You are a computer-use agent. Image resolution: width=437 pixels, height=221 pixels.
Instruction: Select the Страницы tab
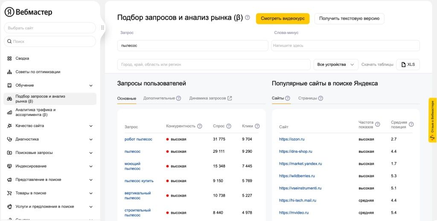tap(307, 99)
